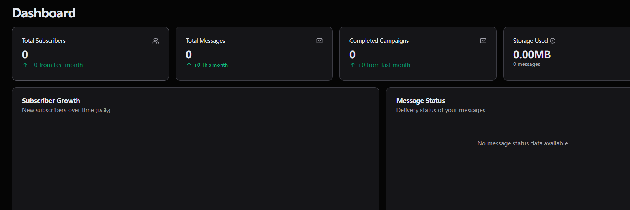Click the Total Messages count '0'
630x210 pixels.
(189, 55)
